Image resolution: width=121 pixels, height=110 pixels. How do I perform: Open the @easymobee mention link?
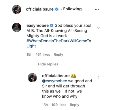coord(54,81)
